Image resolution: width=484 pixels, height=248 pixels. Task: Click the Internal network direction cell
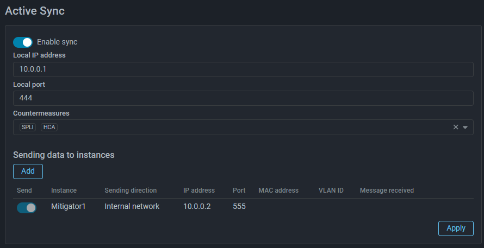132,206
